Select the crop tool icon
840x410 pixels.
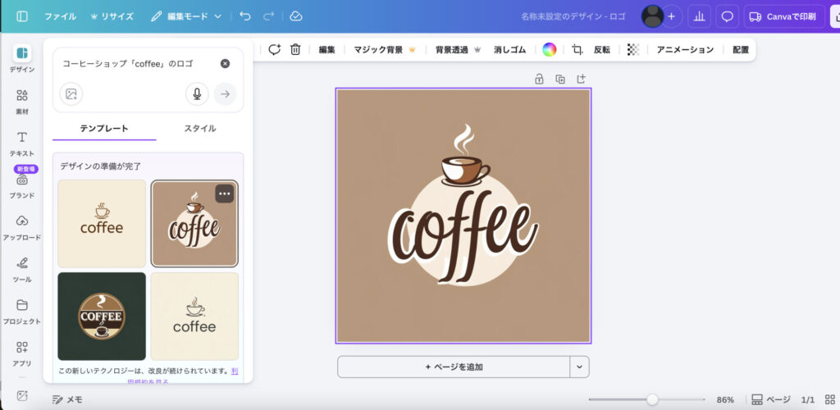point(577,49)
